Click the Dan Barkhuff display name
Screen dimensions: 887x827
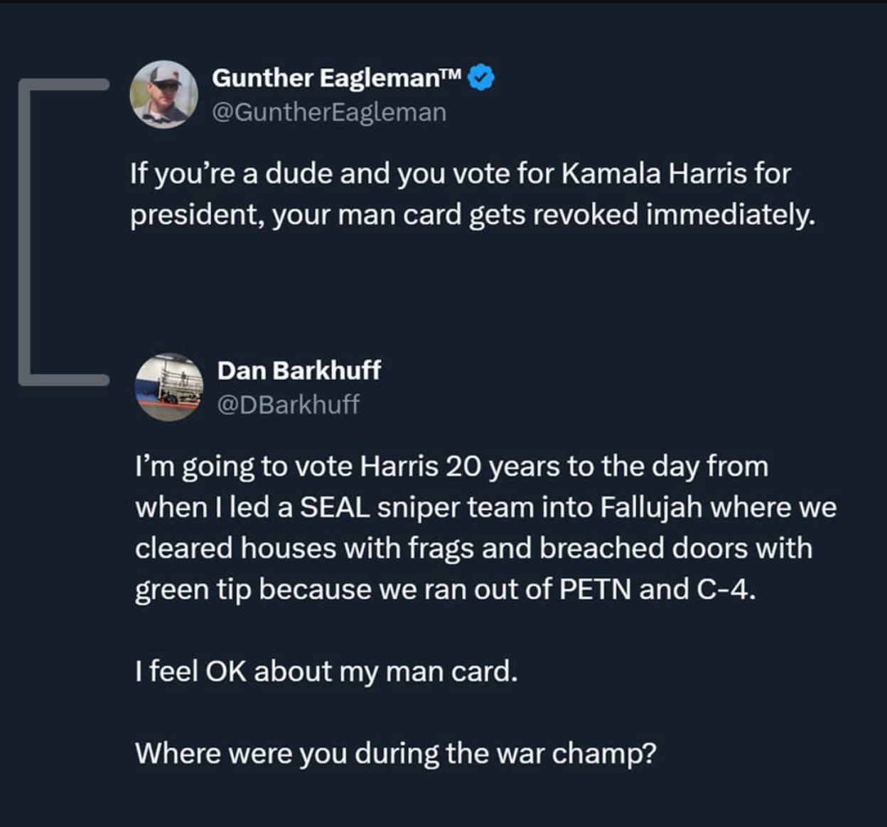coord(299,370)
